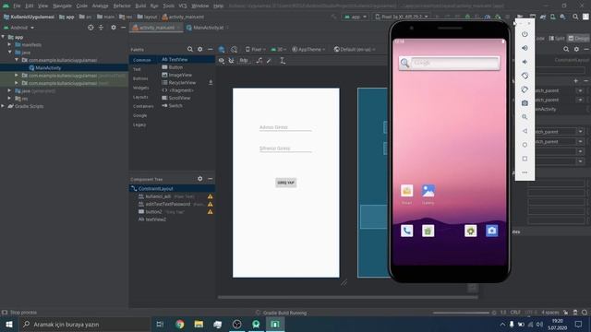Viewport: 591px width, 332px height.
Task: Open the Palette settings gear
Action: coord(200,49)
